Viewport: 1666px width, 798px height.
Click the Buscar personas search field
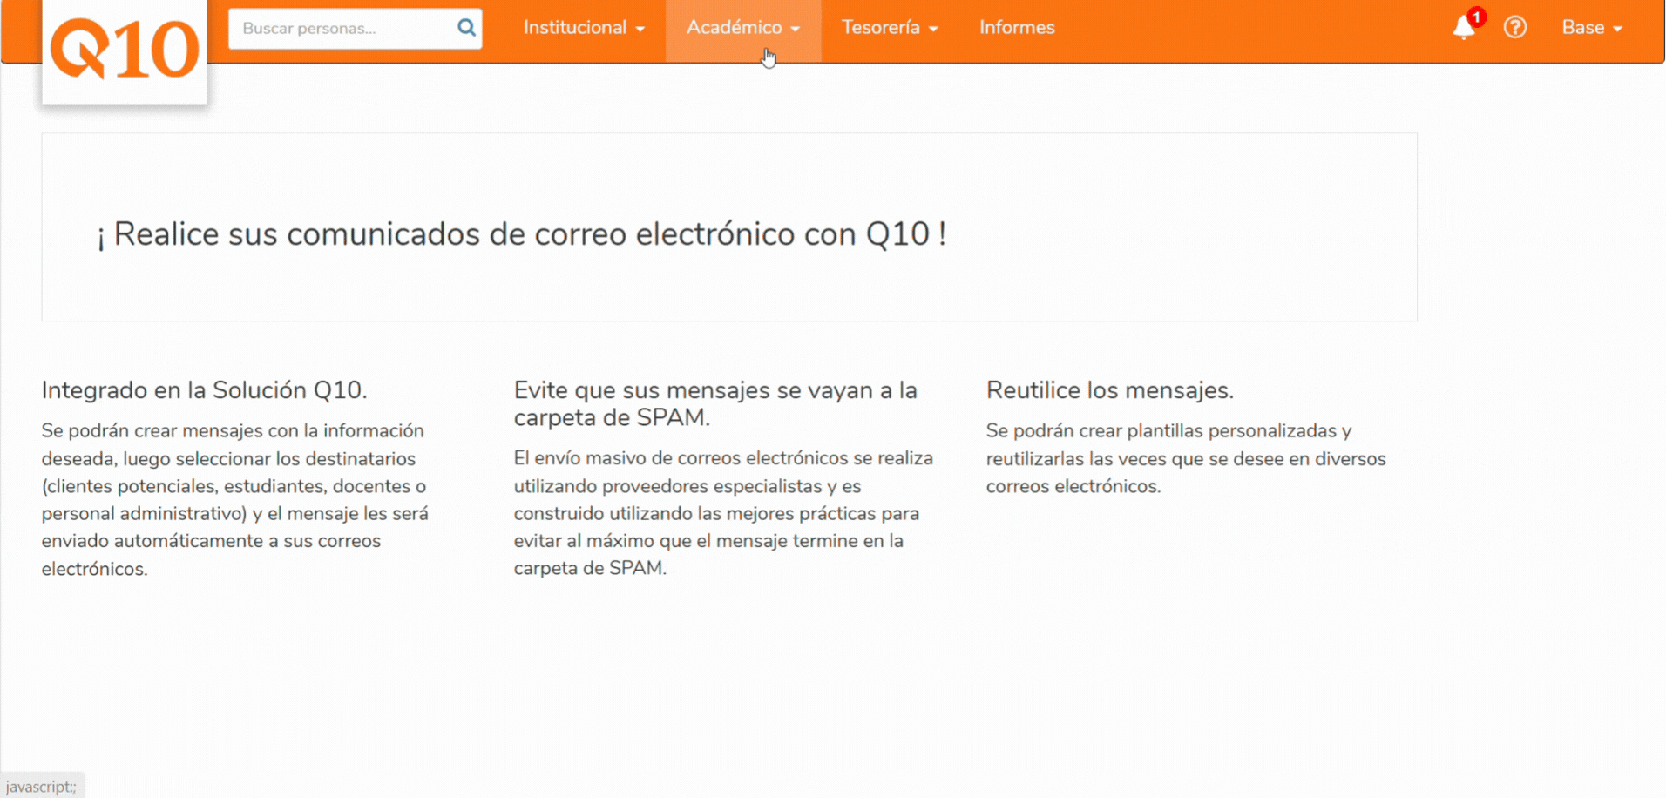[355, 28]
